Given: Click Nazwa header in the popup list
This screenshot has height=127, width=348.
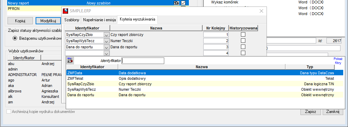Looking at the screenshot, I should [x=202, y=67].
